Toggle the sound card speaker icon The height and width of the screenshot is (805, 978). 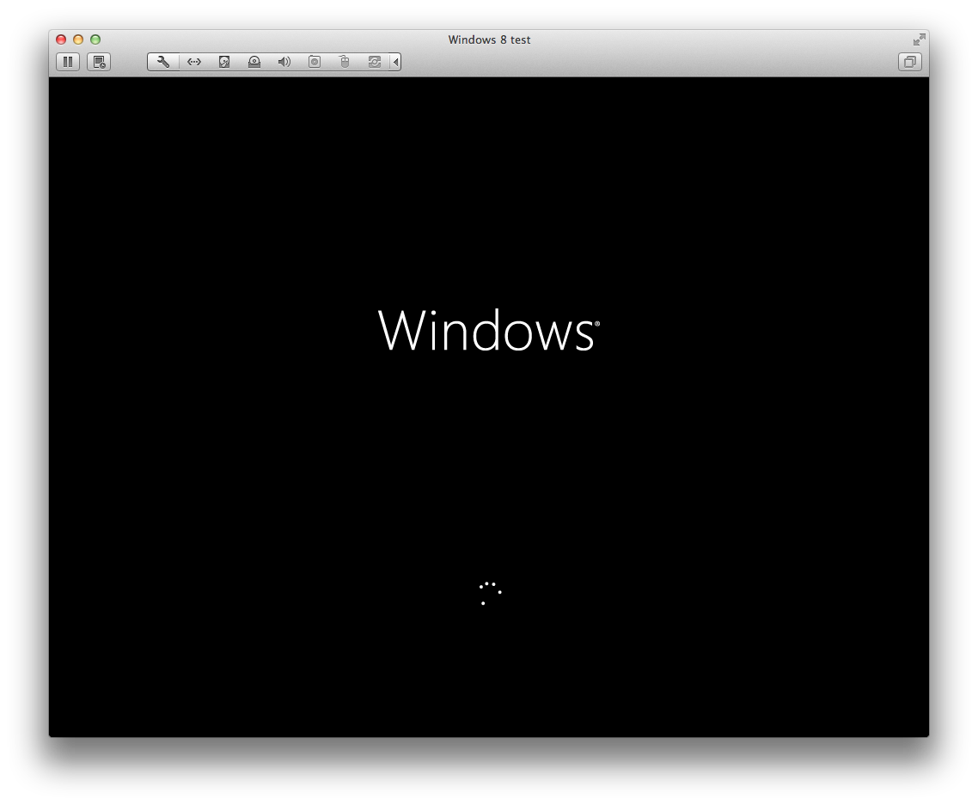(x=284, y=62)
